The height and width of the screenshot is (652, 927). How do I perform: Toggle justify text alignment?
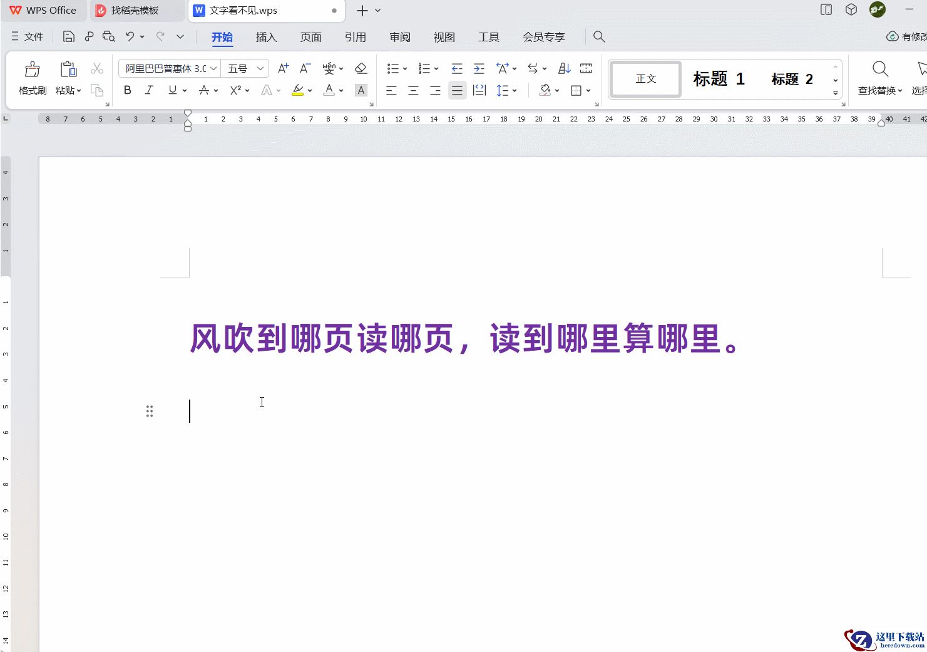pos(458,91)
